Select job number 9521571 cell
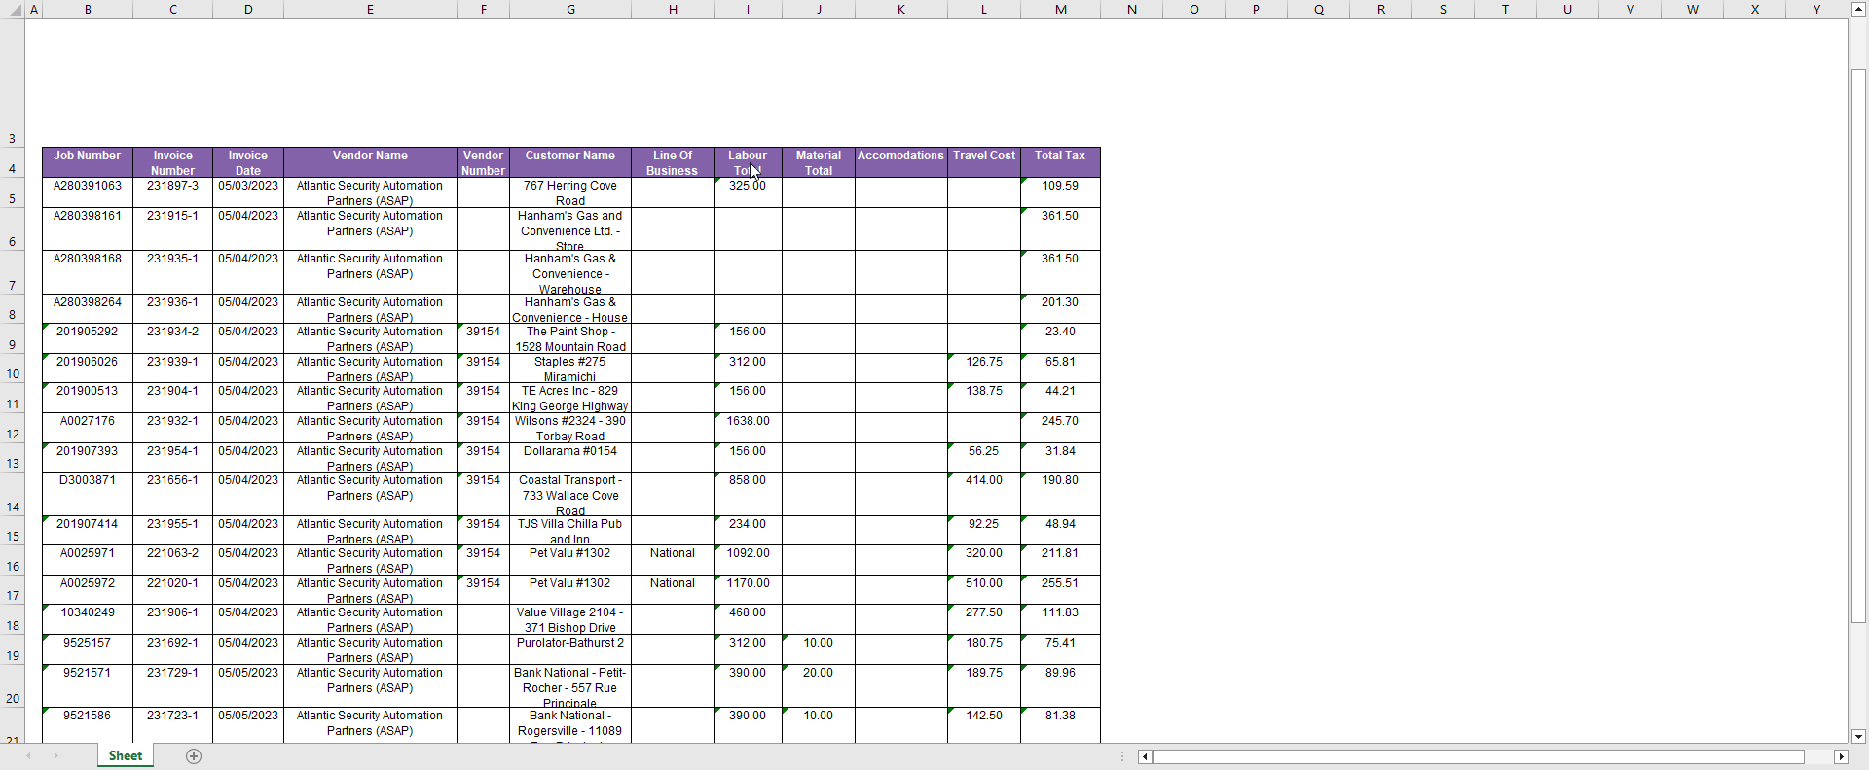1869x770 pixels. [x=88, y=686]
